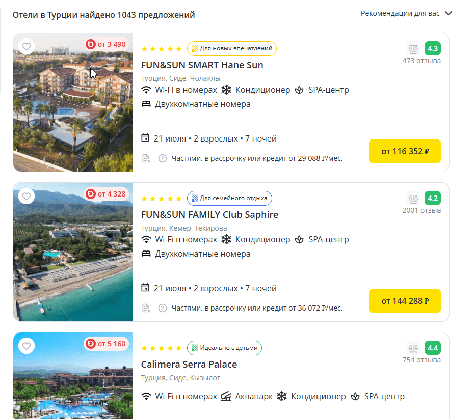The image size is (475, 419).
Task: Add FUN&SUN SMART Hane Sun to favorites
Action: 27,46
